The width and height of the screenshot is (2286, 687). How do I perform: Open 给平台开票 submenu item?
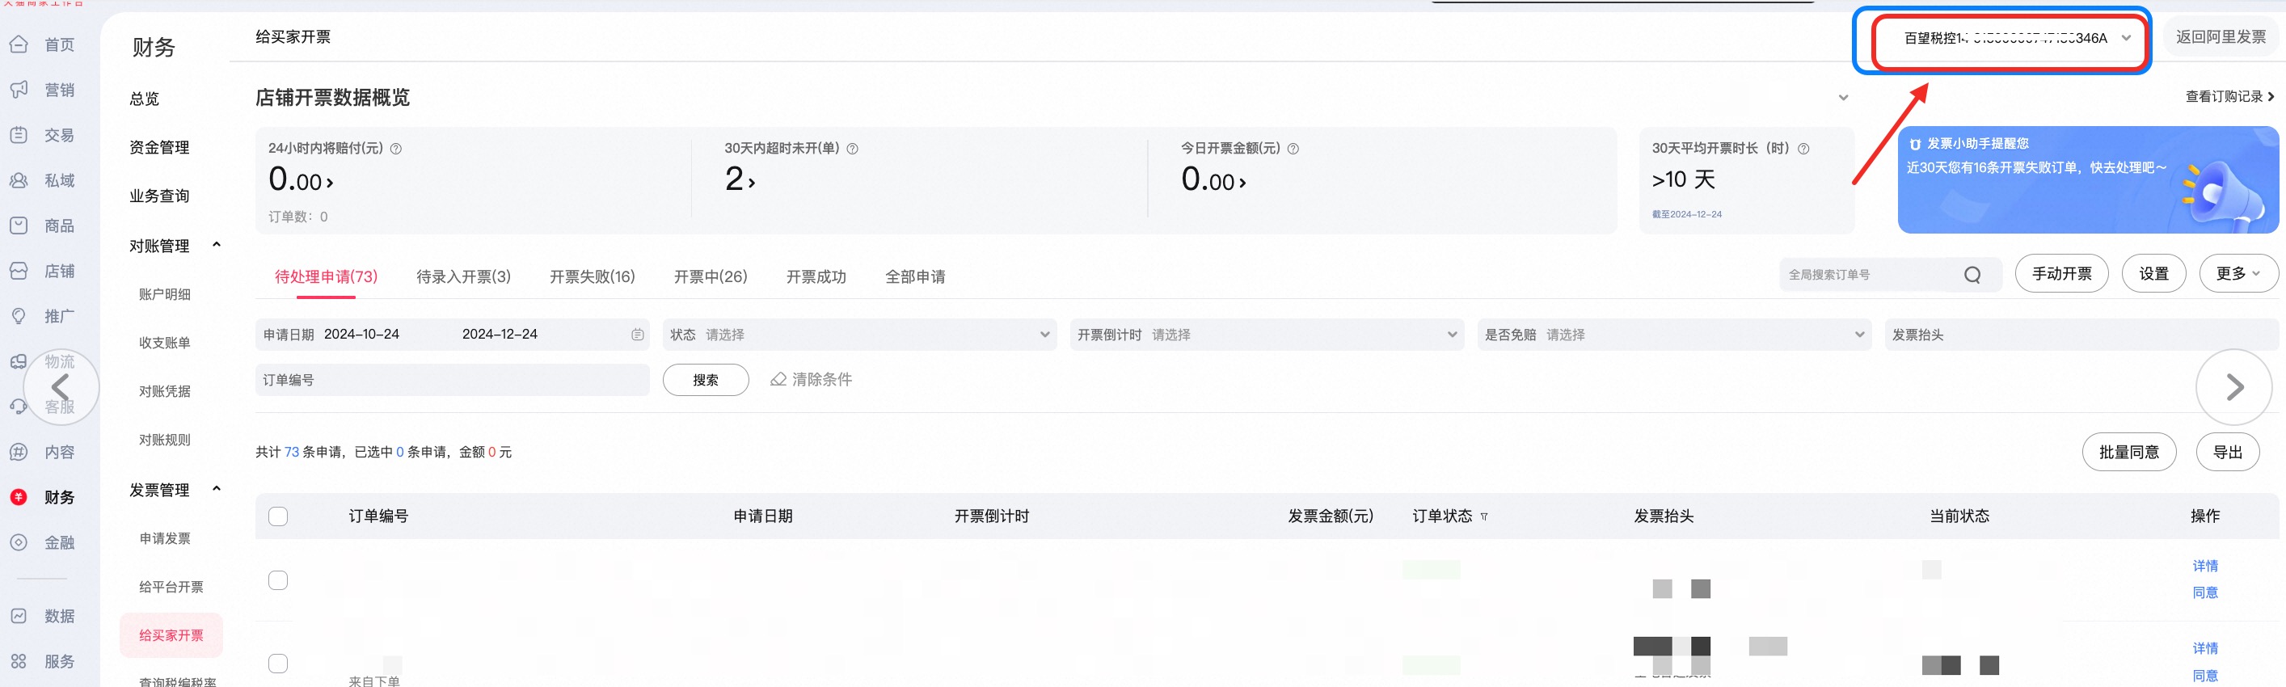[171, 587]
